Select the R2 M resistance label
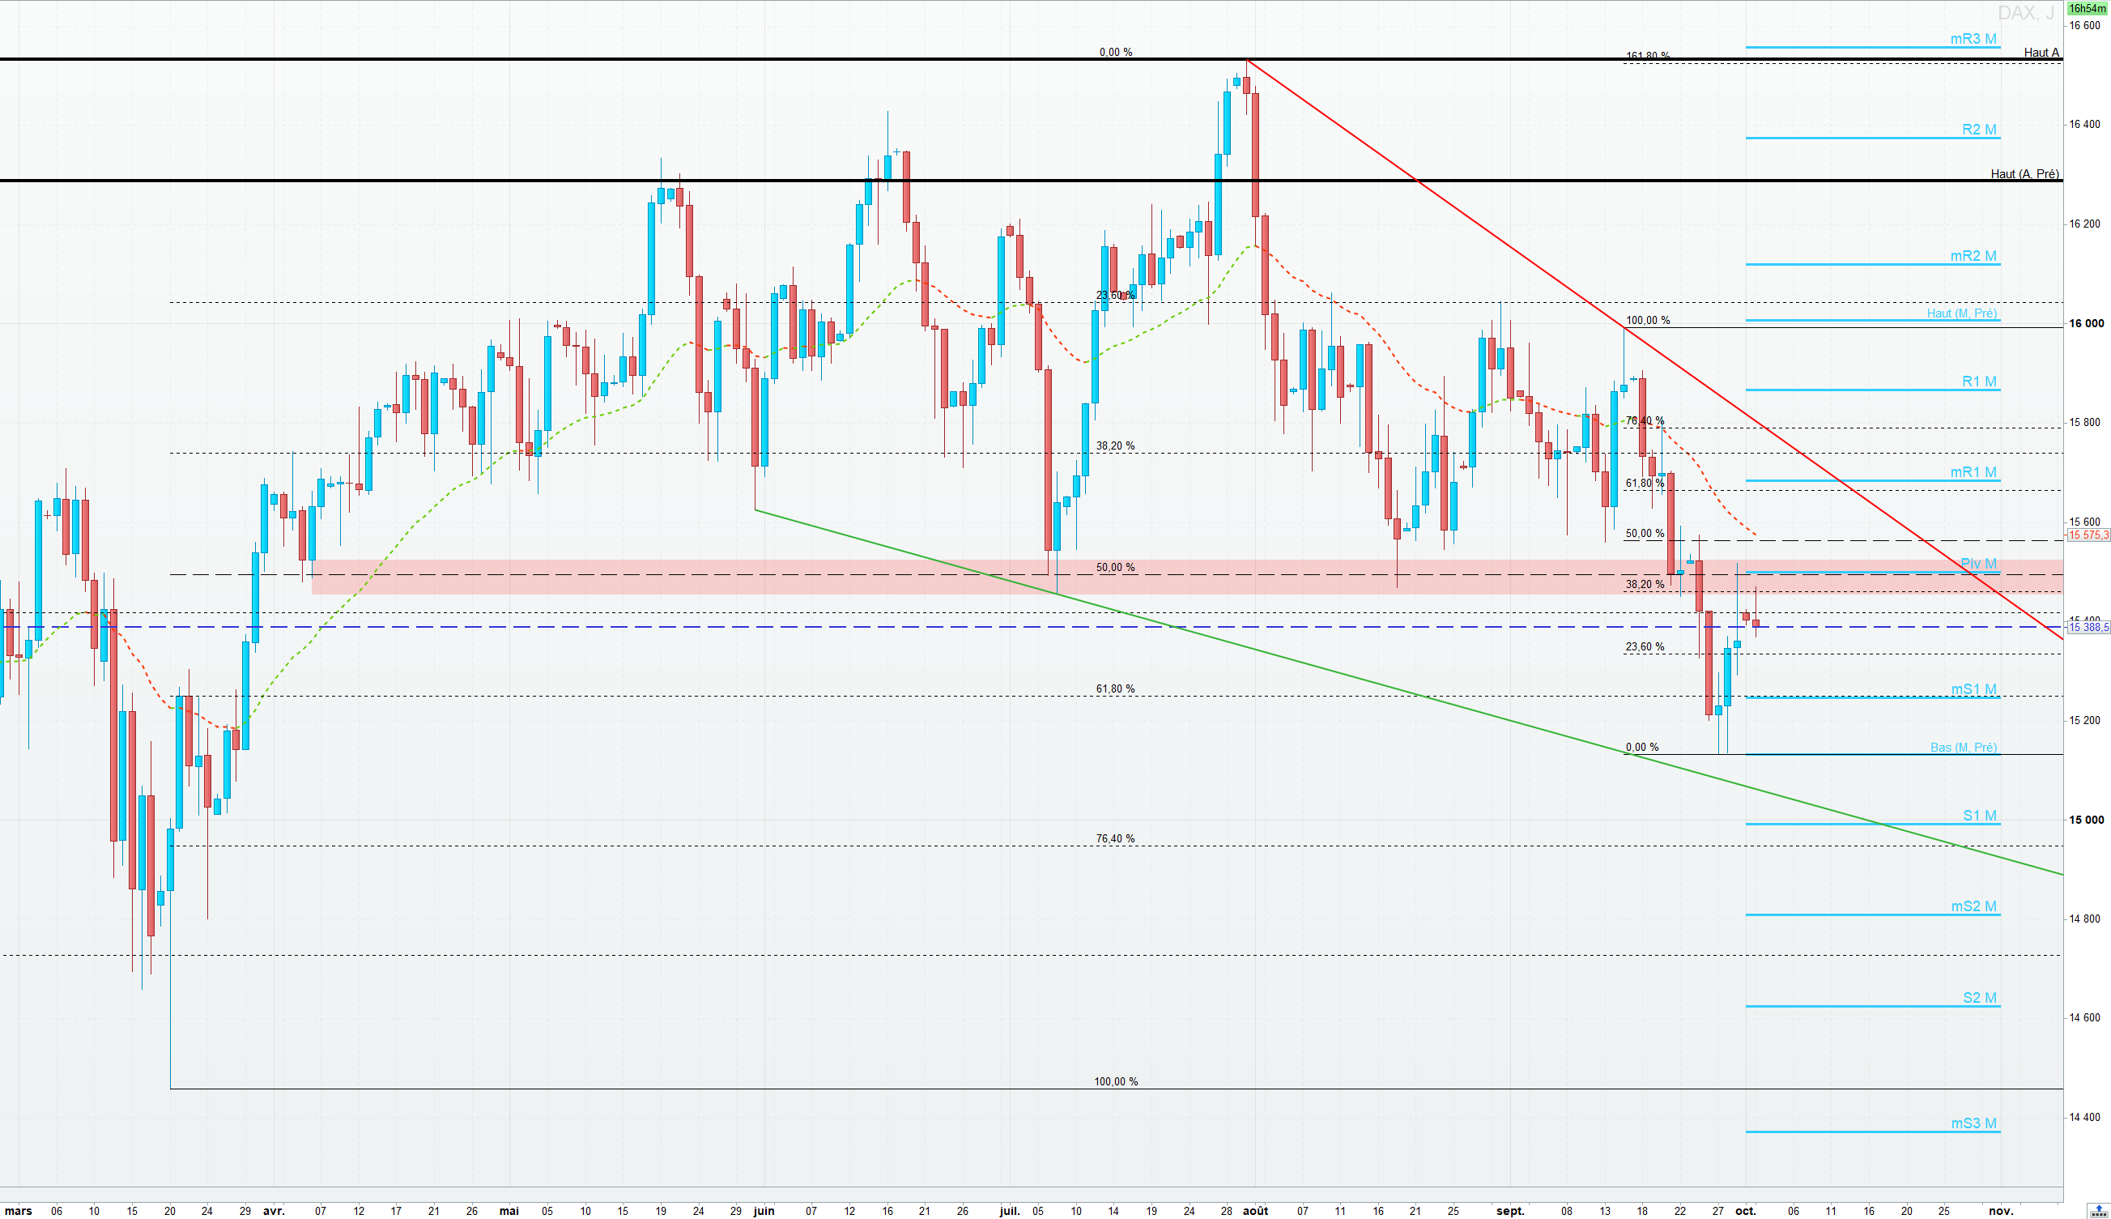Viewport: 2111px width, 1219px height. coord(1979,130)
